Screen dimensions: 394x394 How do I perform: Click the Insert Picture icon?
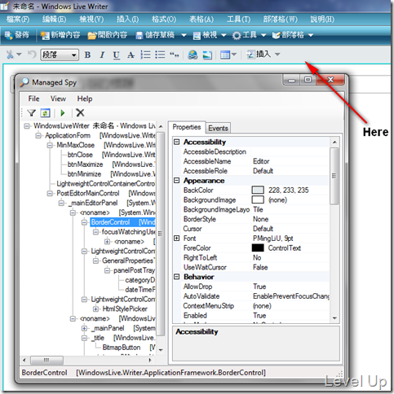[207, 55]
